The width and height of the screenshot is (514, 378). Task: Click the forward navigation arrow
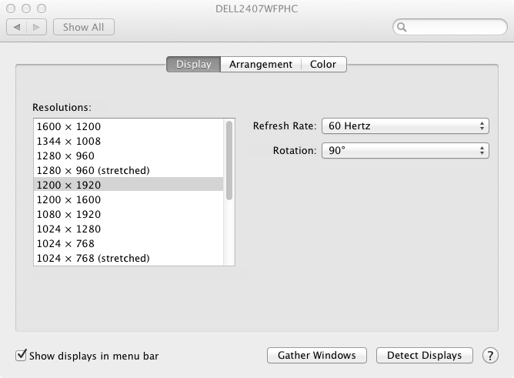click(x=36, y=27)
